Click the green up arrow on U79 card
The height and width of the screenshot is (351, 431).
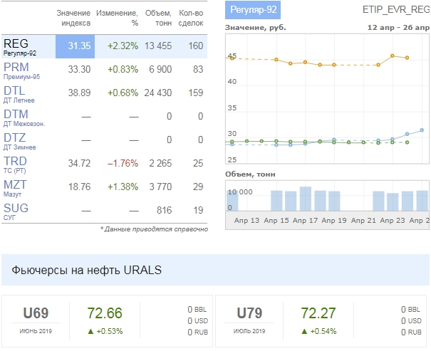(304, 330)
